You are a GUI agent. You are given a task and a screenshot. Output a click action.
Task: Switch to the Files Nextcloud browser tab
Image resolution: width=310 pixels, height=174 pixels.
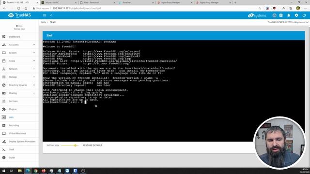(x=97, y=2)
